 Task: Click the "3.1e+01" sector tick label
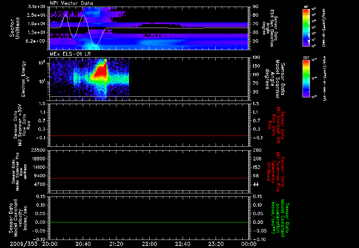pos(36,7)
